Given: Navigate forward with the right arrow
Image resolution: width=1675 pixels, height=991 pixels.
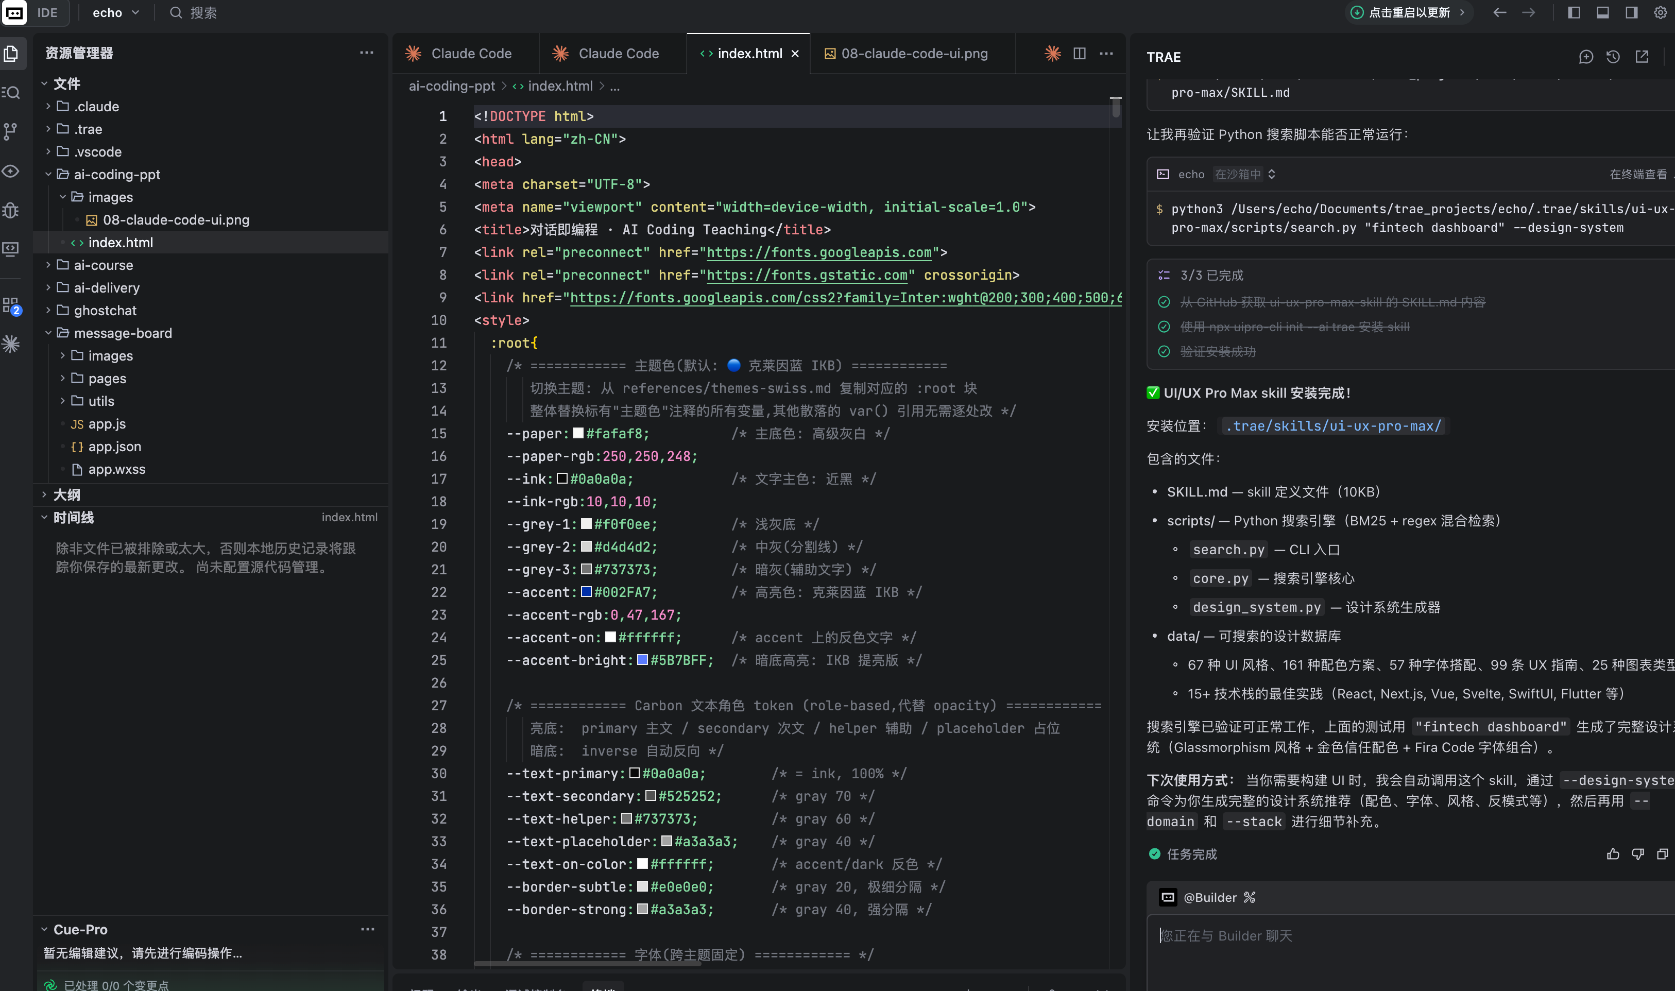Looking at the screenshot, I should [1529, 13].
